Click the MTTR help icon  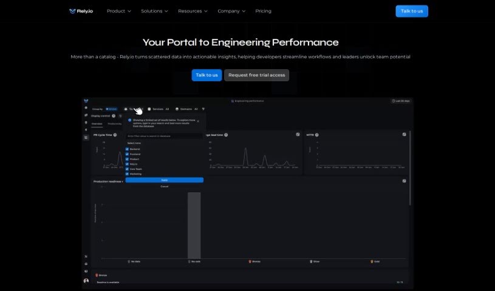click(316, 135)
